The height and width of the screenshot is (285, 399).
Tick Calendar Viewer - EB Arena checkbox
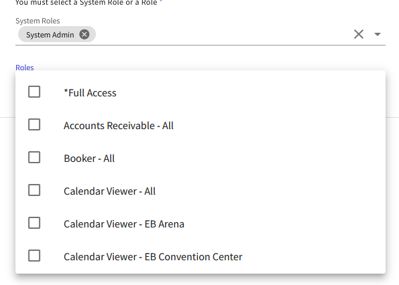coord(34,223)
